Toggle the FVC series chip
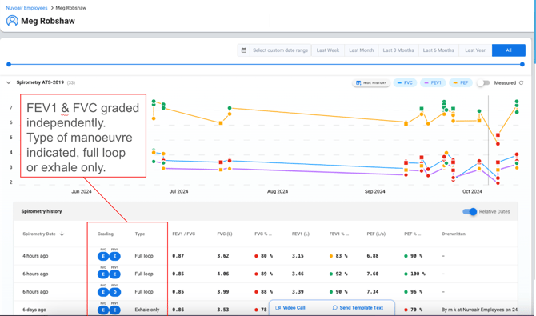Screen dimensions: 536x316 tap(405, 82)
